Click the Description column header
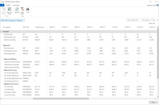Screen dimensions: 159x105 pos(7,27)
